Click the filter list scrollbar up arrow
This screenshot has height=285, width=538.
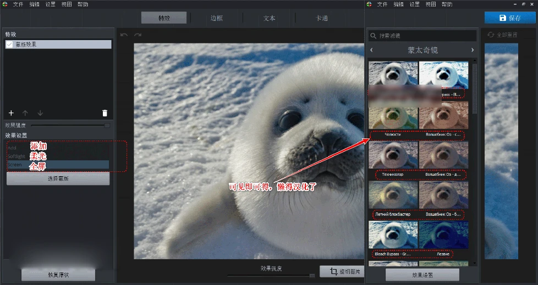[x=475, y=60]
